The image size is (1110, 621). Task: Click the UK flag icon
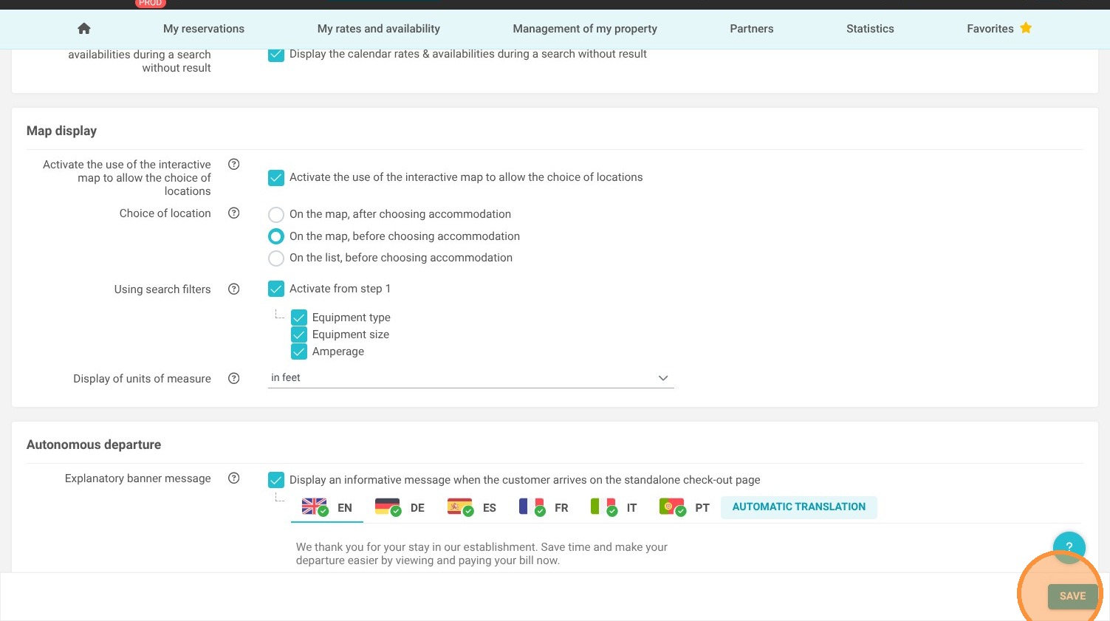314,507
